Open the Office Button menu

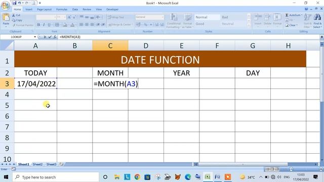(x=6, y=6)
